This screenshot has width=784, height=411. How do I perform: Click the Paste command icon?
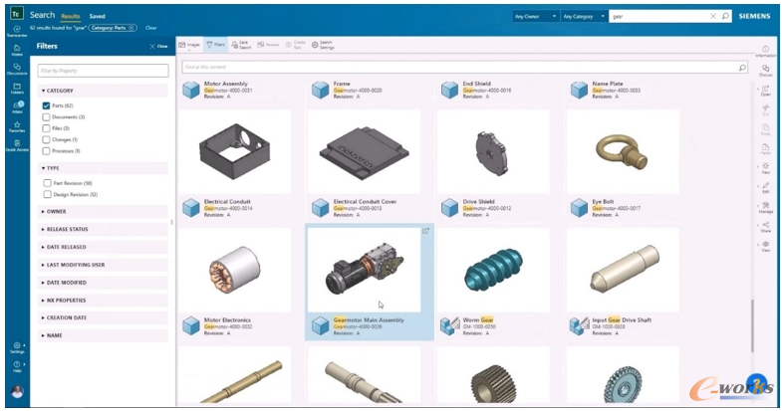[x=765, y=149]
